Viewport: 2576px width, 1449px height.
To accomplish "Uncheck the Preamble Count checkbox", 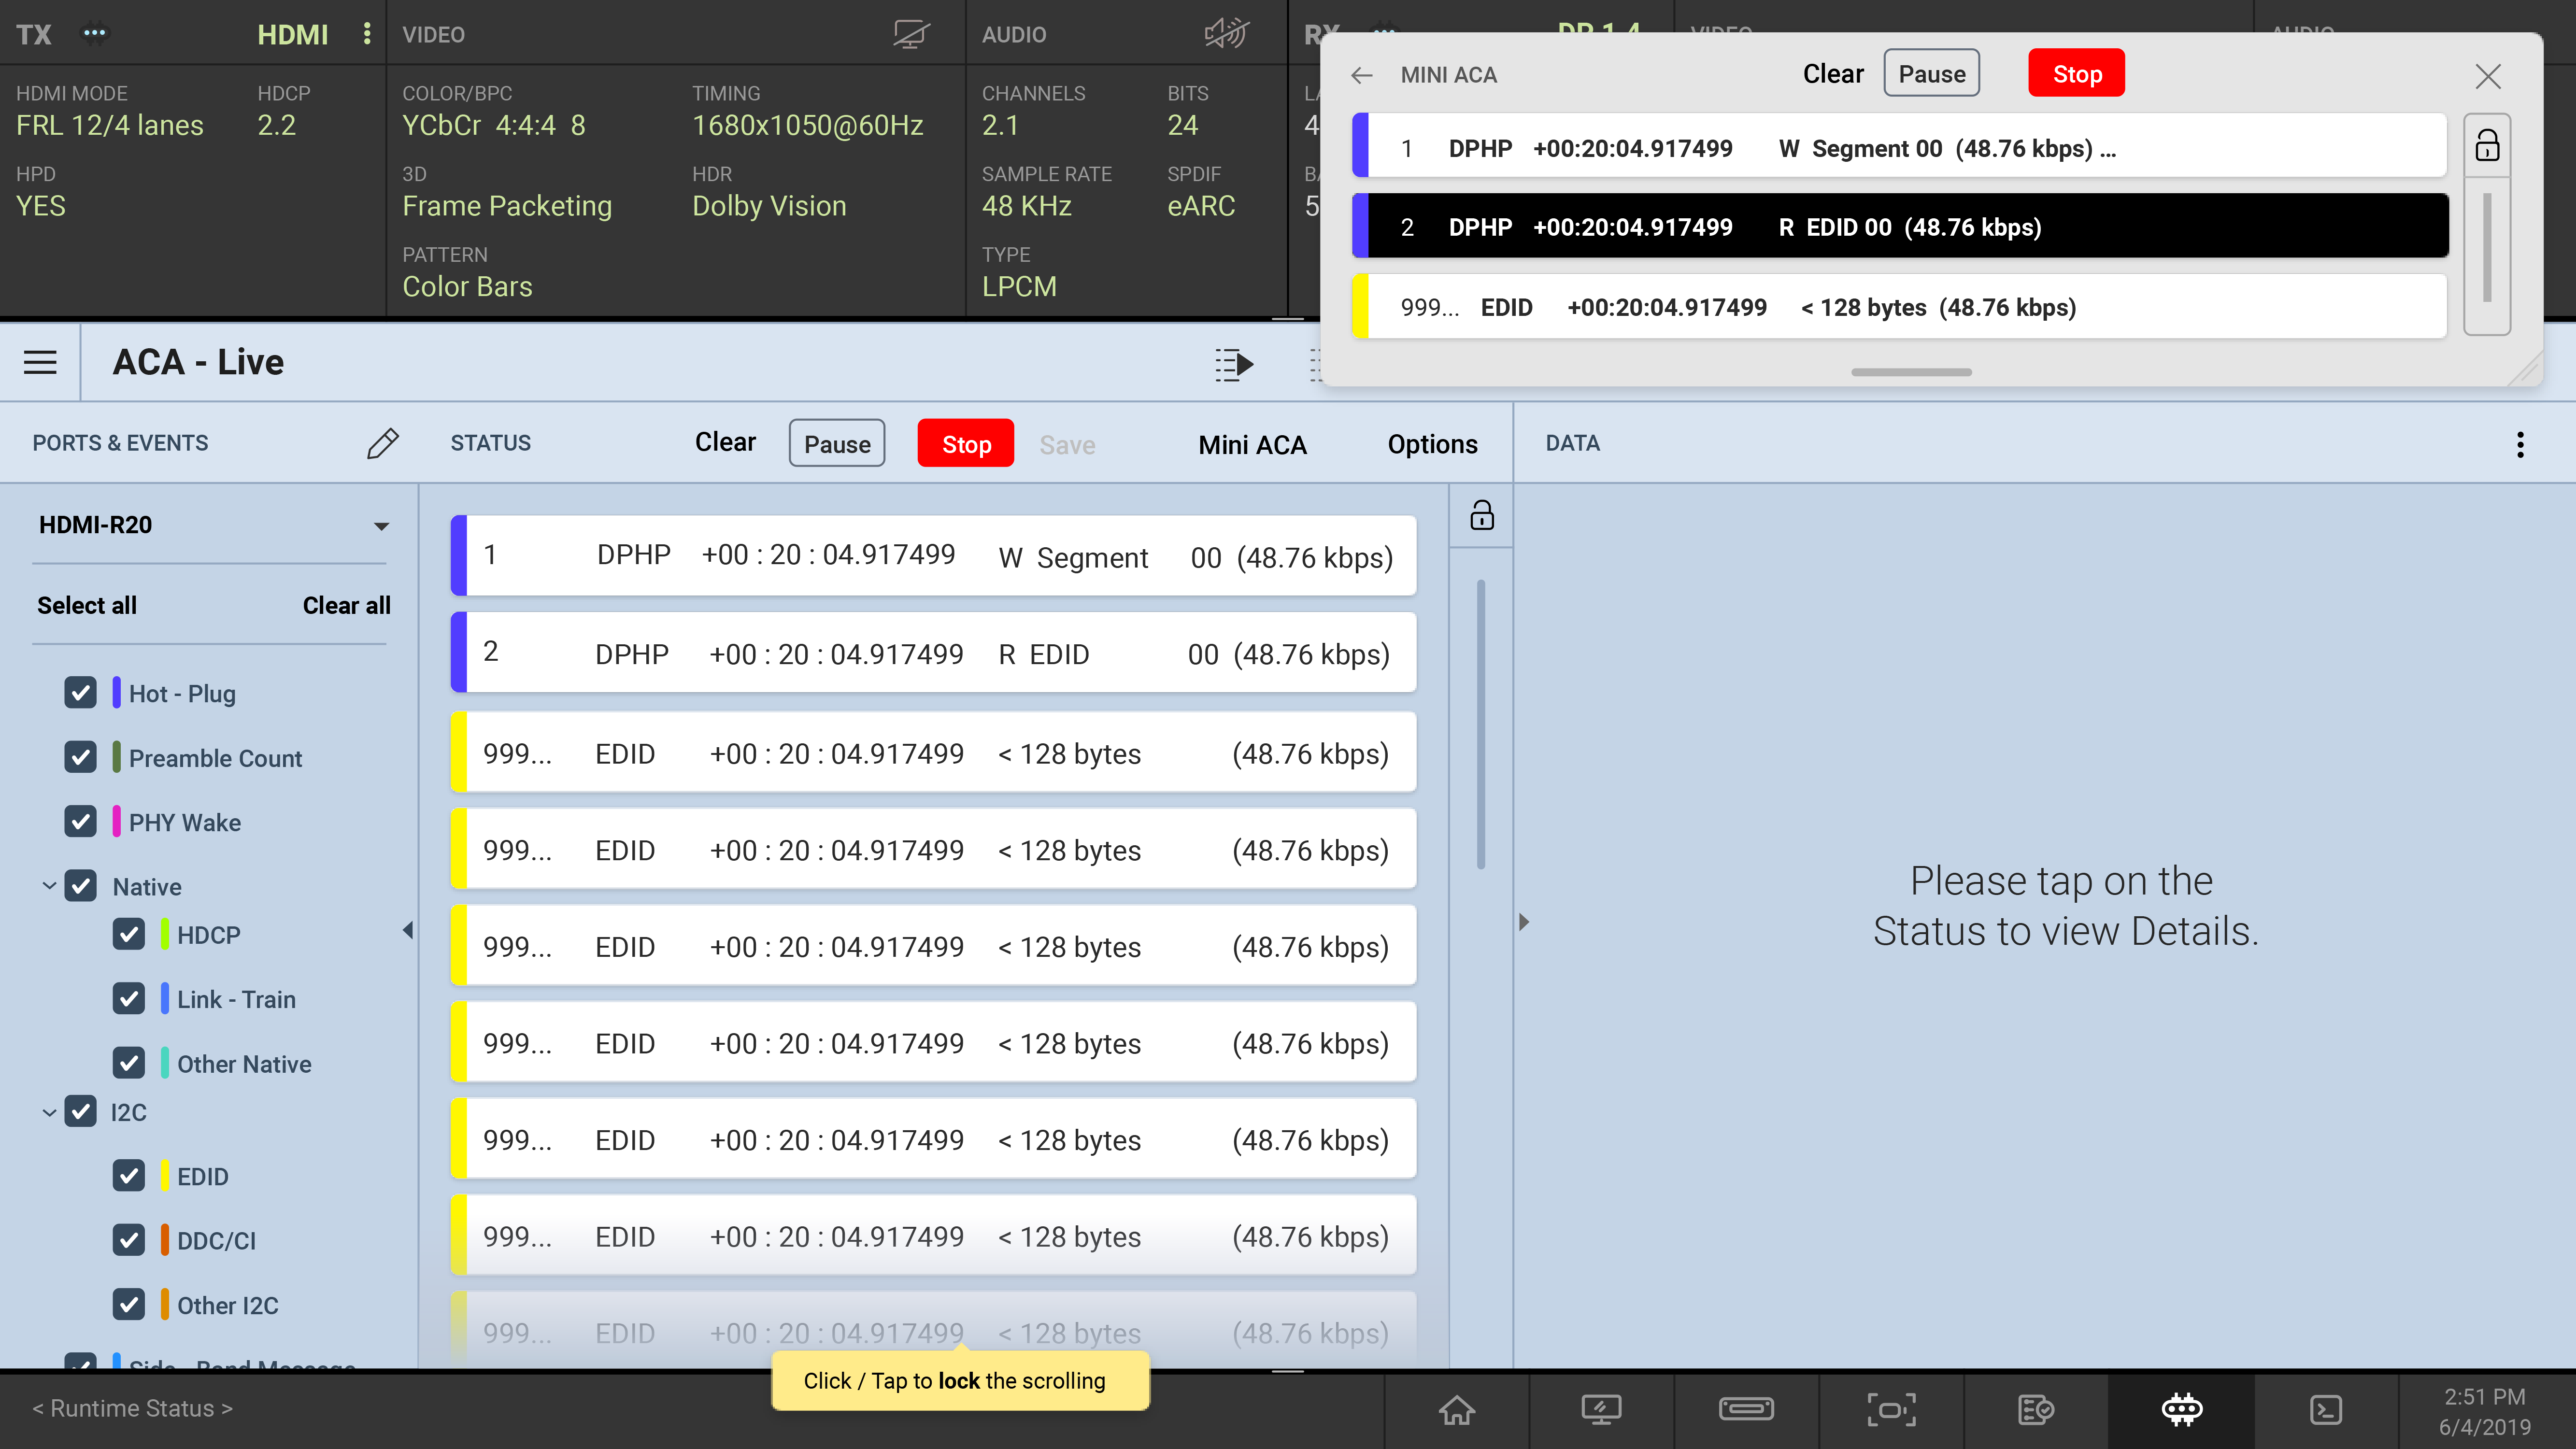I will coord(80,757).
